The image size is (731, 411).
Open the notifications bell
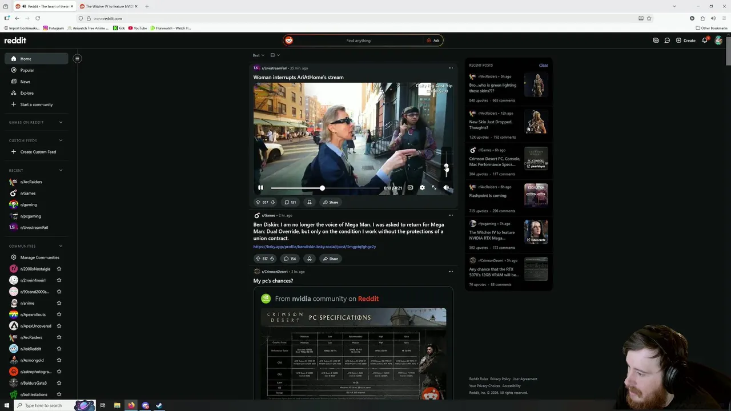705,41
